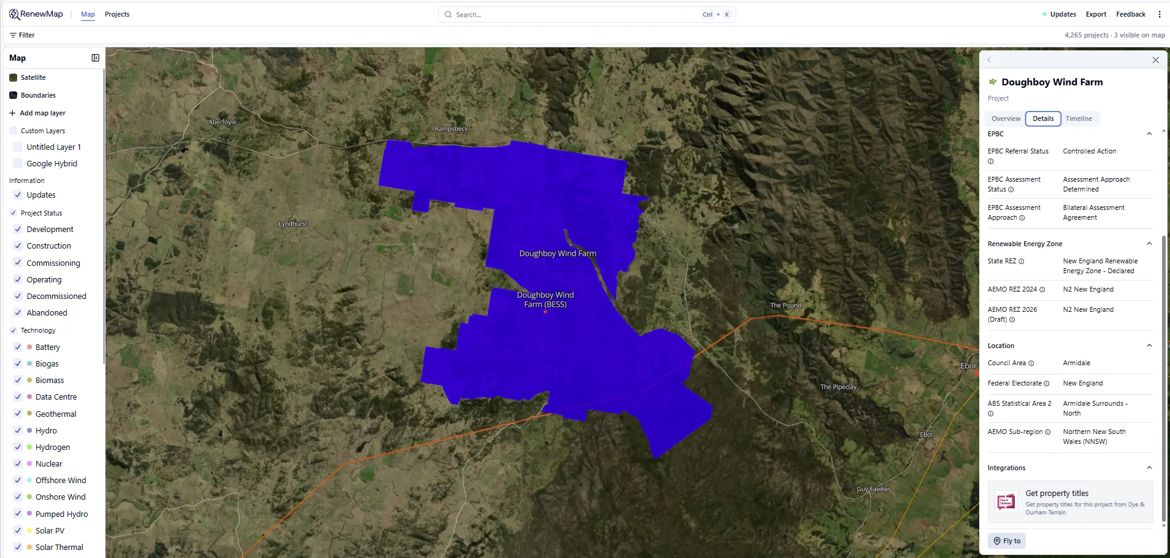Switch to the Timeline tab
This screenshot has height=558, width=1170.
[x=1079, y=118]
